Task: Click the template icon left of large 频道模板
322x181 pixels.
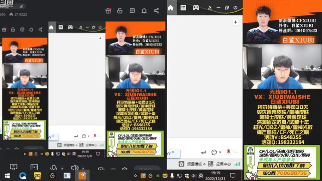Action: (x=182, y=164)
